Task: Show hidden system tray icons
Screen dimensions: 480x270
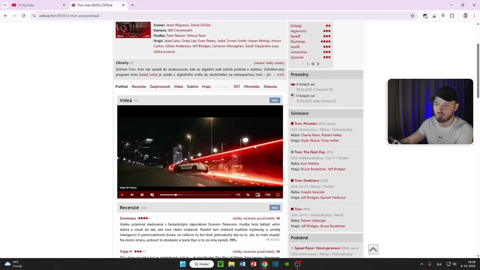Action: pos(421,264)
